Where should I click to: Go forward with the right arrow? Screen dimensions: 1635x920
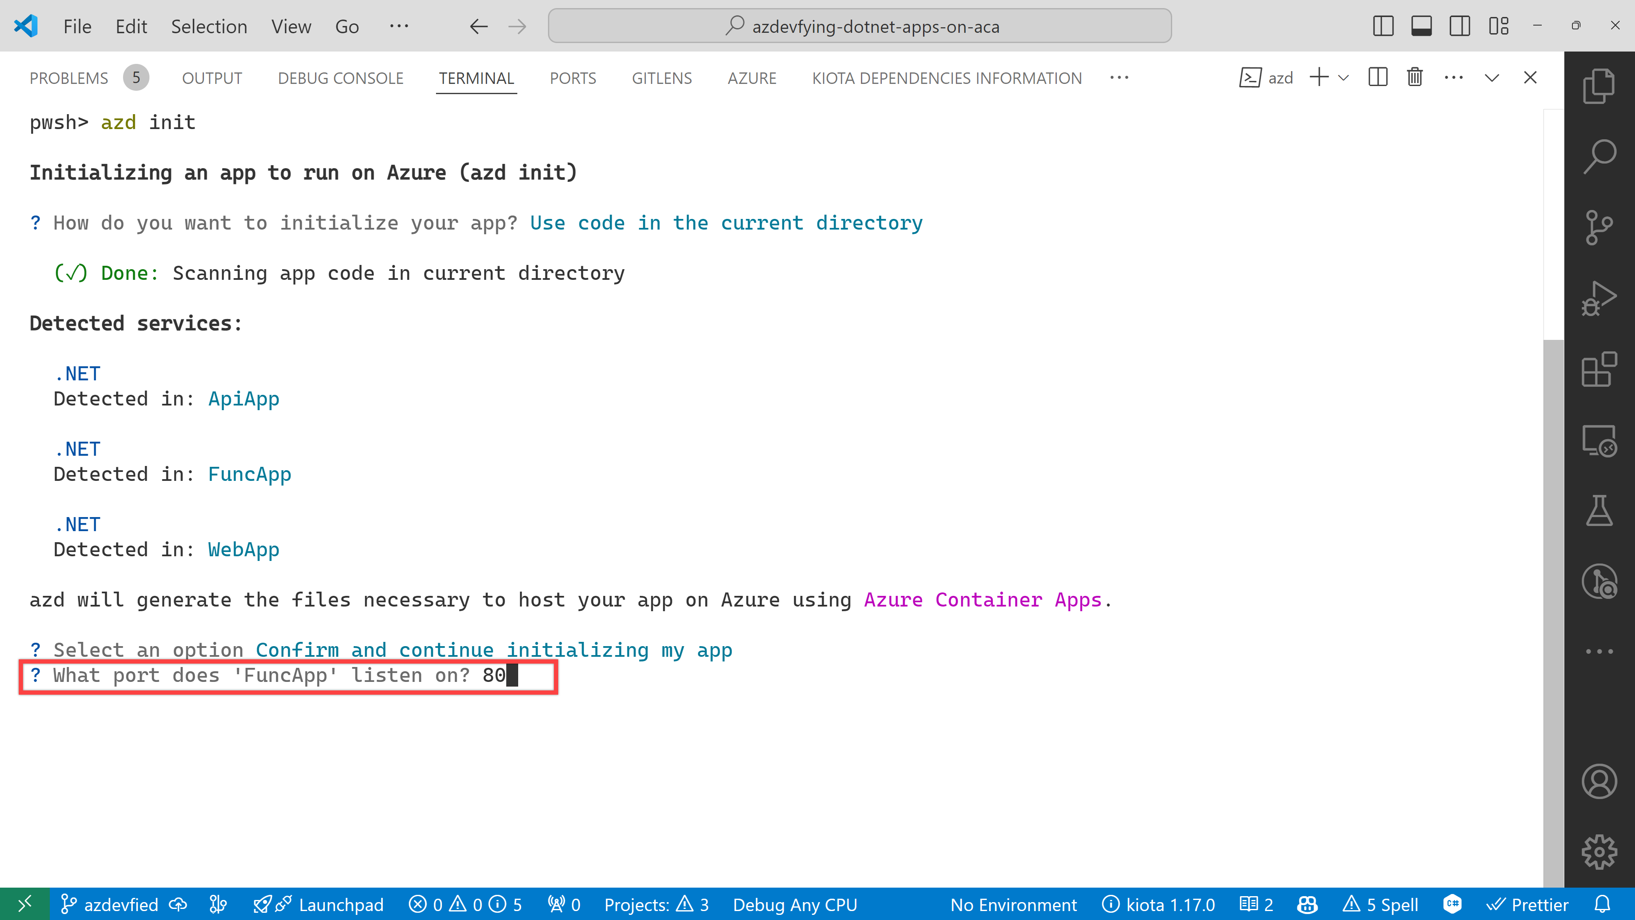pyautogui.click(x=517, y=26)
